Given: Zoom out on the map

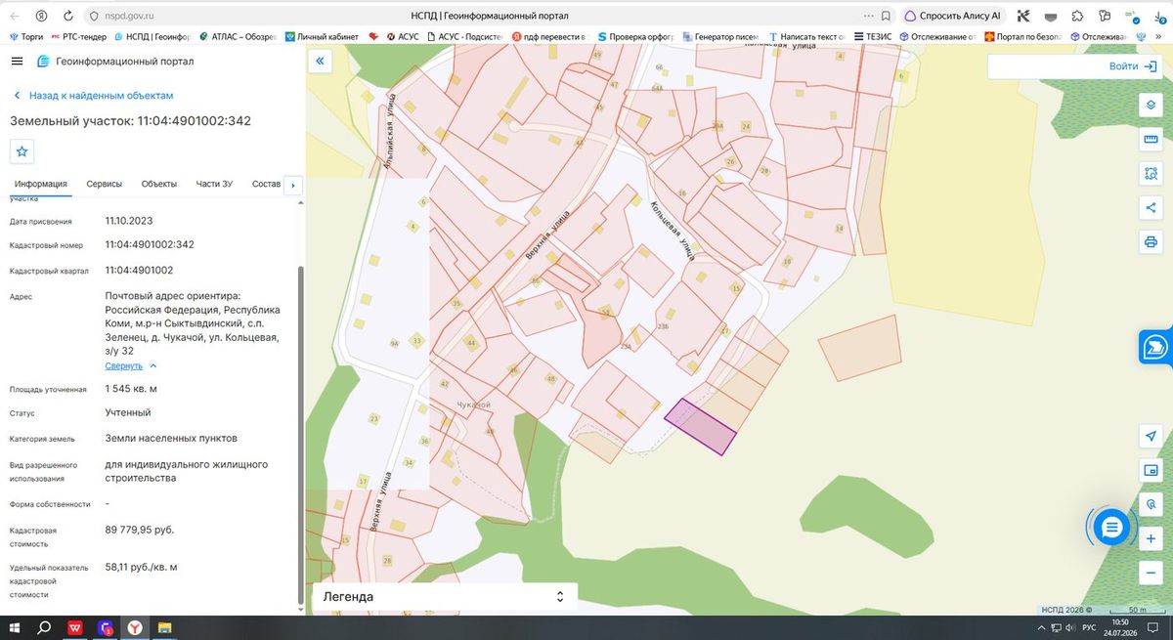Looking at the screenshot, I should point(1151,573).
